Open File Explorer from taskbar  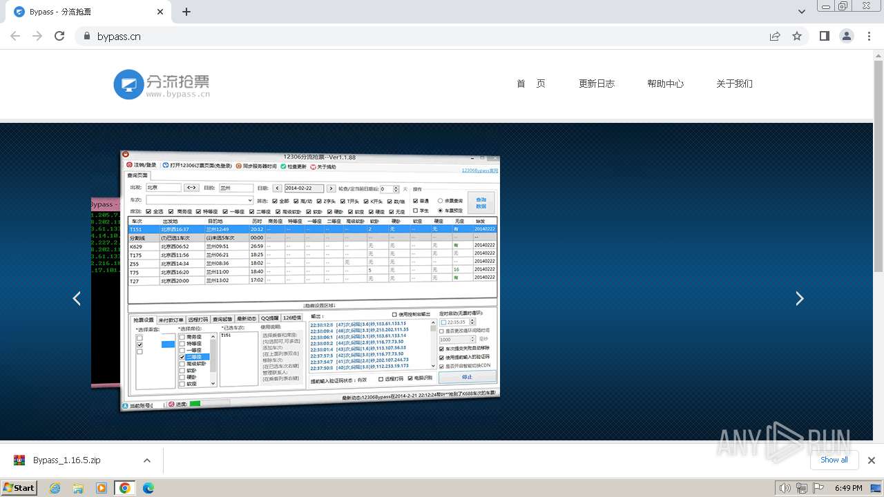click(78, 488)
